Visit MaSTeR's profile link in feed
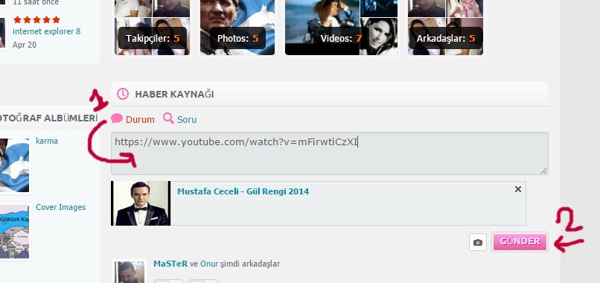600x283 pixels. point(170,264)
